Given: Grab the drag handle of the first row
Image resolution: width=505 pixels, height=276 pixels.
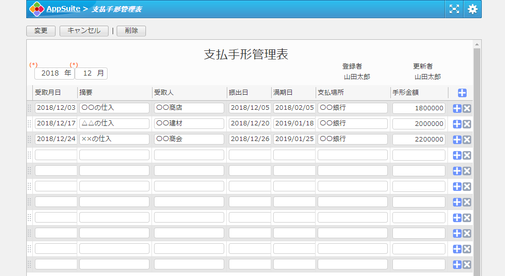Looking at the screenshot, I should point(29,108).
